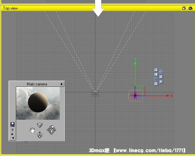Select the rotate gizmo icon
This screenshot has width=195, height=156.
(x=161, y=77)
